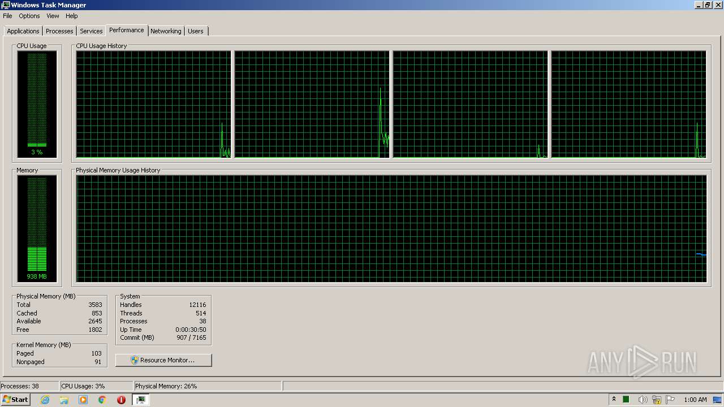Click status bar text CPU Usage: 3%

click(83, 386)
